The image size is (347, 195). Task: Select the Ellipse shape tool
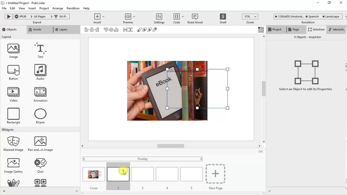coord(40,116)
